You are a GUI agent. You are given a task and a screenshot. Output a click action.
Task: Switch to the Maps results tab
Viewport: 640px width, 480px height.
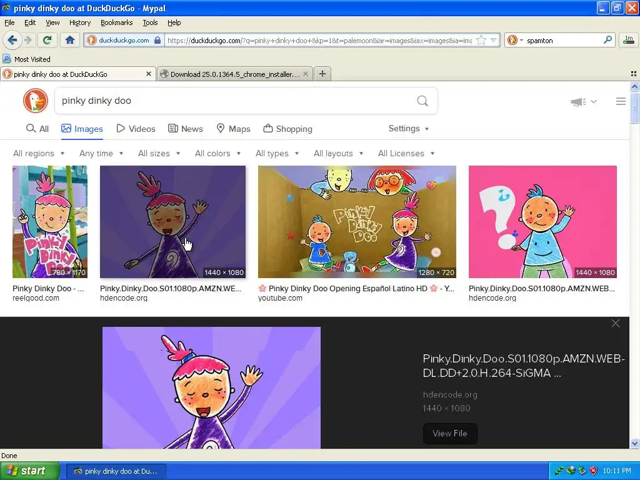[233, 129]
